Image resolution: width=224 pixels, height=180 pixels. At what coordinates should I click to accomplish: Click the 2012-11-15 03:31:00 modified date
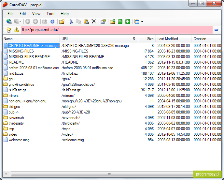(174, 62)
